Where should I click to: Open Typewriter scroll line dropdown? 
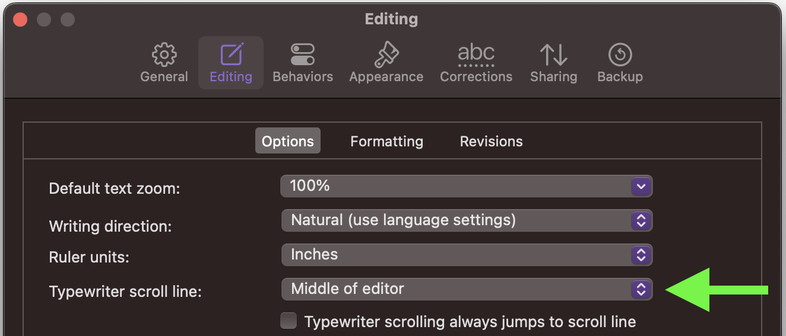coord(467,289)
